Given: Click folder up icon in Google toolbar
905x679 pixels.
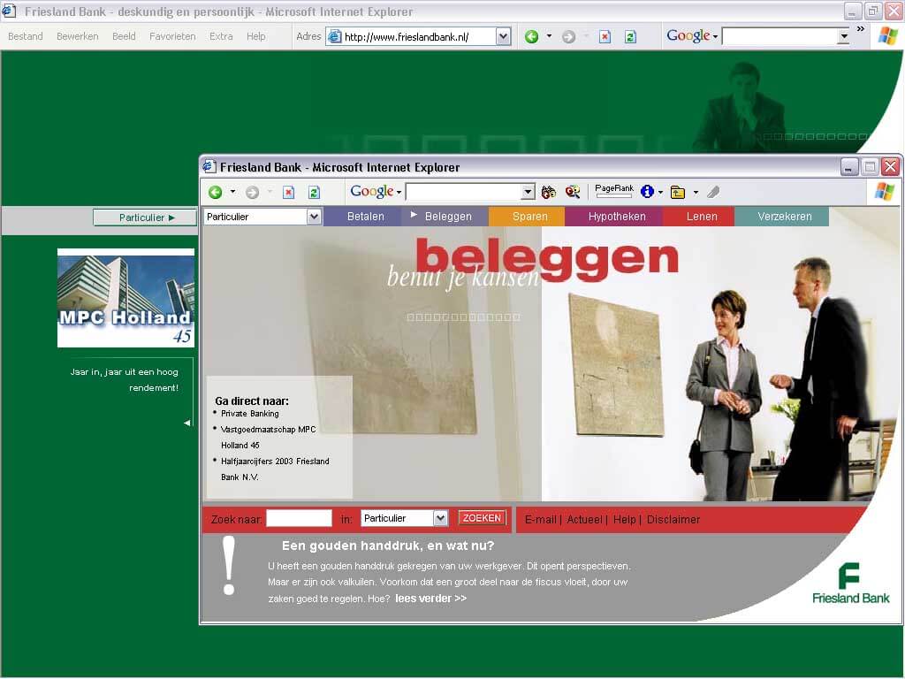Looking at the screenshot, I should [678, 192].
